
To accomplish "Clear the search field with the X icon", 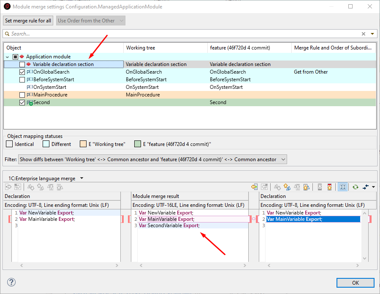I will pos(364,34).
